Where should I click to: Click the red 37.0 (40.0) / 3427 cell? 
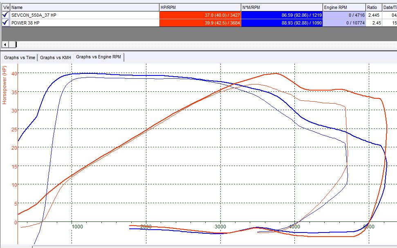click(200, 15)
